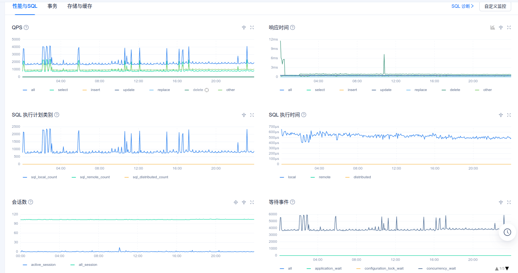518x273 pixels.
Task: Toggle 'update' series in QPS legend
Action: (x=125, y=90)
